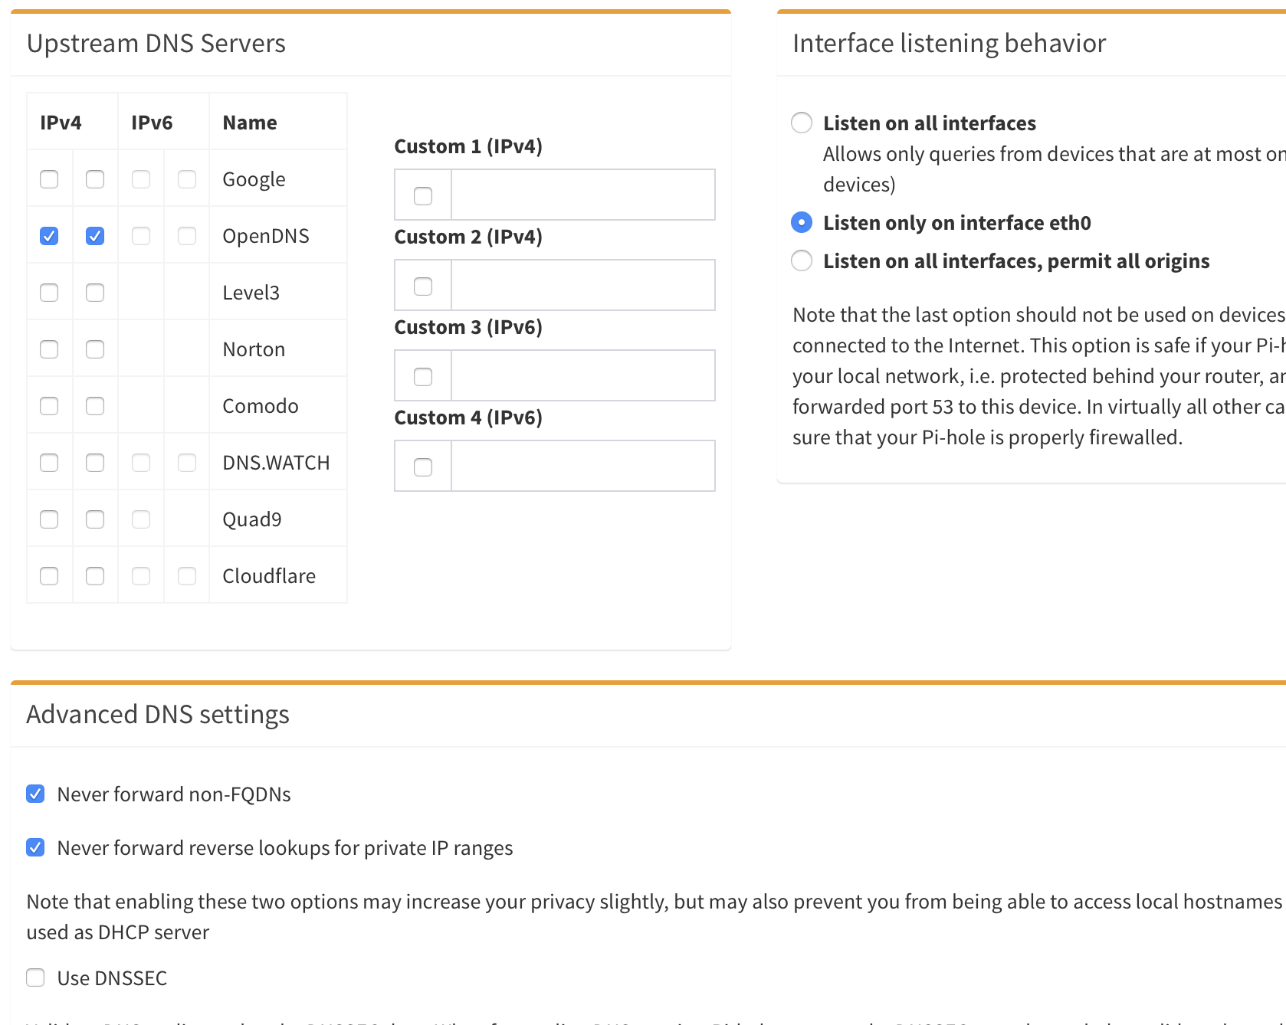The height and width of the screenshot is (1025, 1286).
Task: Enable DNS.WATCH primary IPv4 checkbox
Action: pos(49,463)
